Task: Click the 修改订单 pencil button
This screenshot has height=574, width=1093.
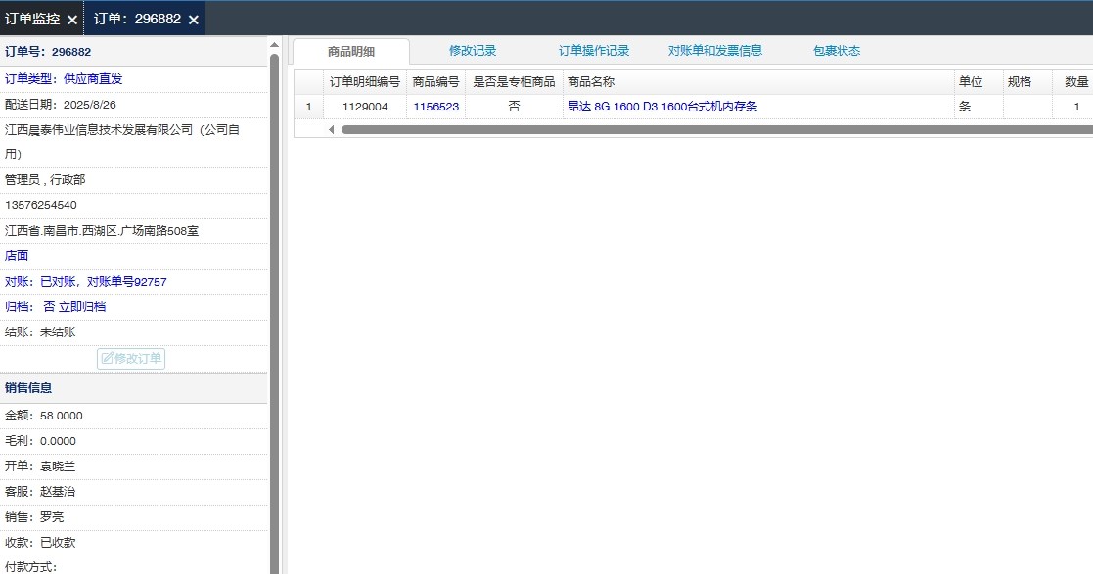Action: 131,359
